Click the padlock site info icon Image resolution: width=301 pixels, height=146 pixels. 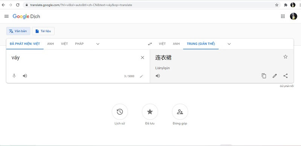coord(27,5)
